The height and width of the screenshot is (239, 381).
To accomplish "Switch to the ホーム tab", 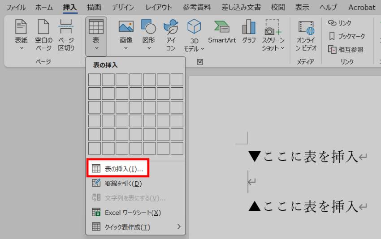I will click(43, 7).
